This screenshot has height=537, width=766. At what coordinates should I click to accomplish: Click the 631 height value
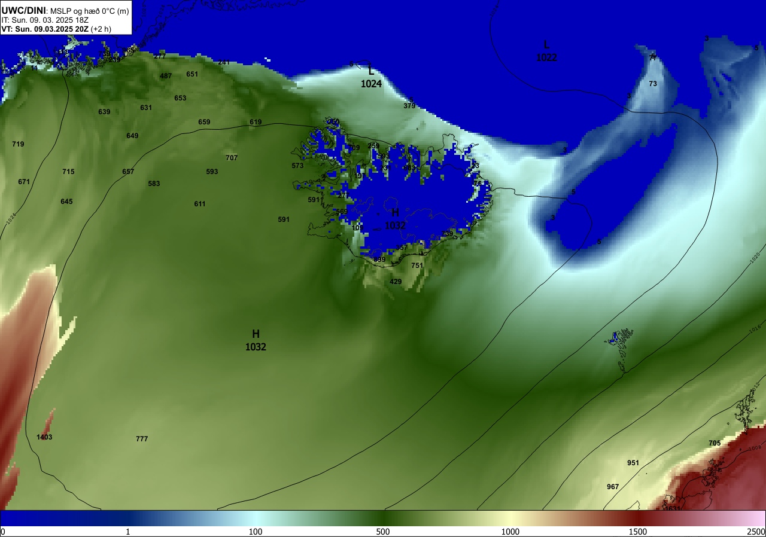pyautogui.click(x=146, y=108)
